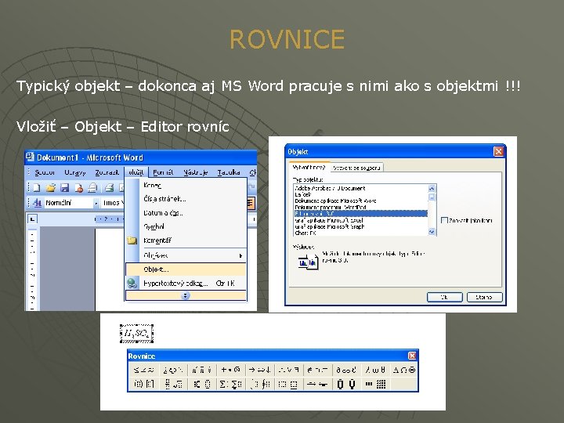The width and height of the screenshot is (564, 423).
Task: Select Microsoft Word document entry in object list
Action: click(x=361, y=201)
